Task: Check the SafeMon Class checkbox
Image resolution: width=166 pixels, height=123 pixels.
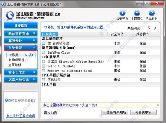Action: pyautogui.click(x=43, y=52)
